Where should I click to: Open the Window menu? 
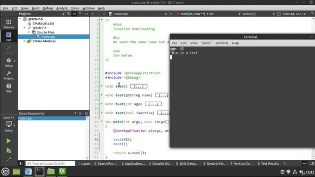point(88,8)
